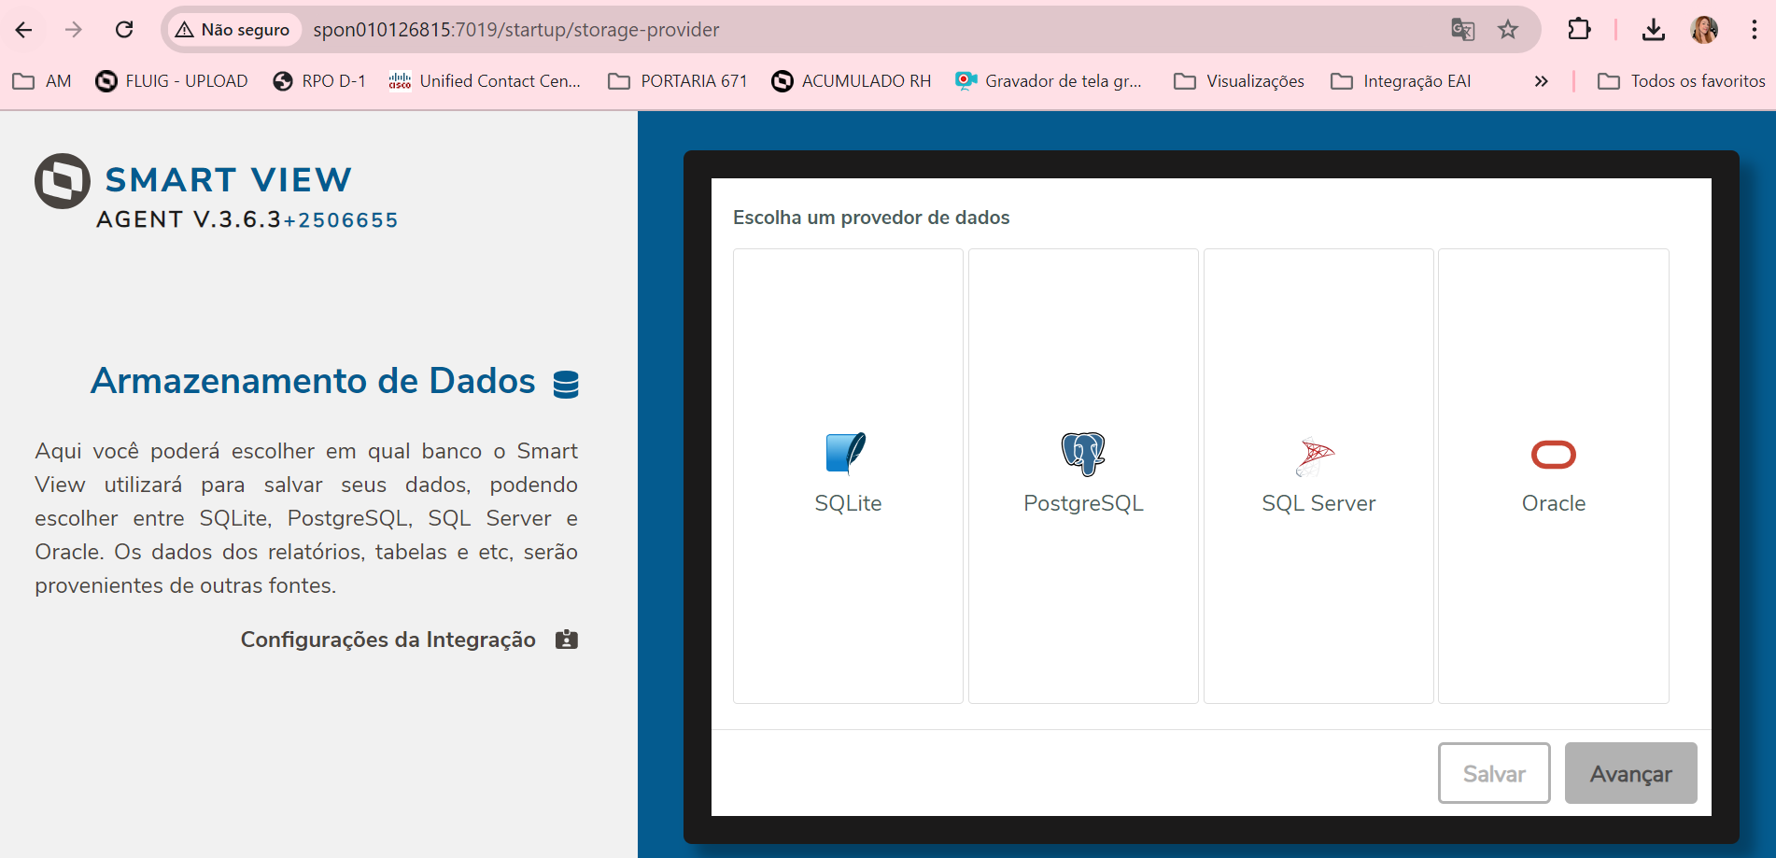Reload the current page
Screen dimensions: 1776x858
click(124, 30)
